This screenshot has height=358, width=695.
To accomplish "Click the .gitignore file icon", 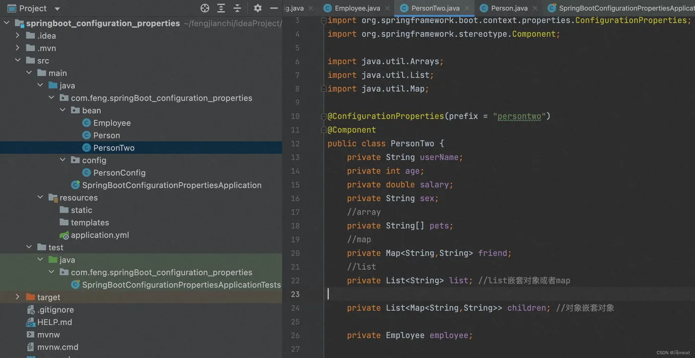I will tap(30, 310).
